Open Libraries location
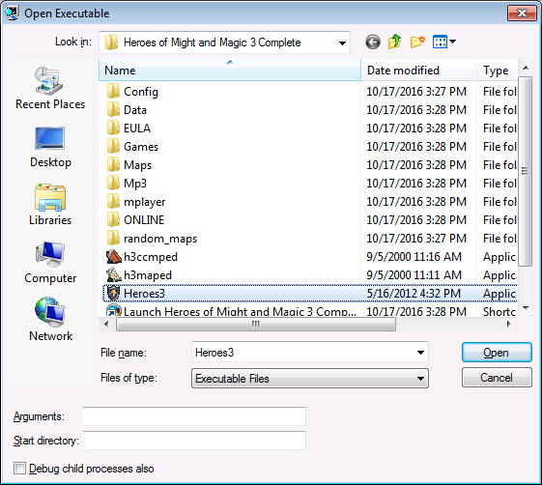The width and height of the screenshot is (542, 485). pyautogui.click(x=50, y=205)
